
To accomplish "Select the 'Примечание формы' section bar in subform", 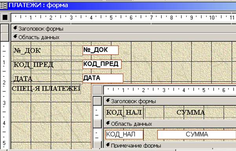I will pos(170,145).
